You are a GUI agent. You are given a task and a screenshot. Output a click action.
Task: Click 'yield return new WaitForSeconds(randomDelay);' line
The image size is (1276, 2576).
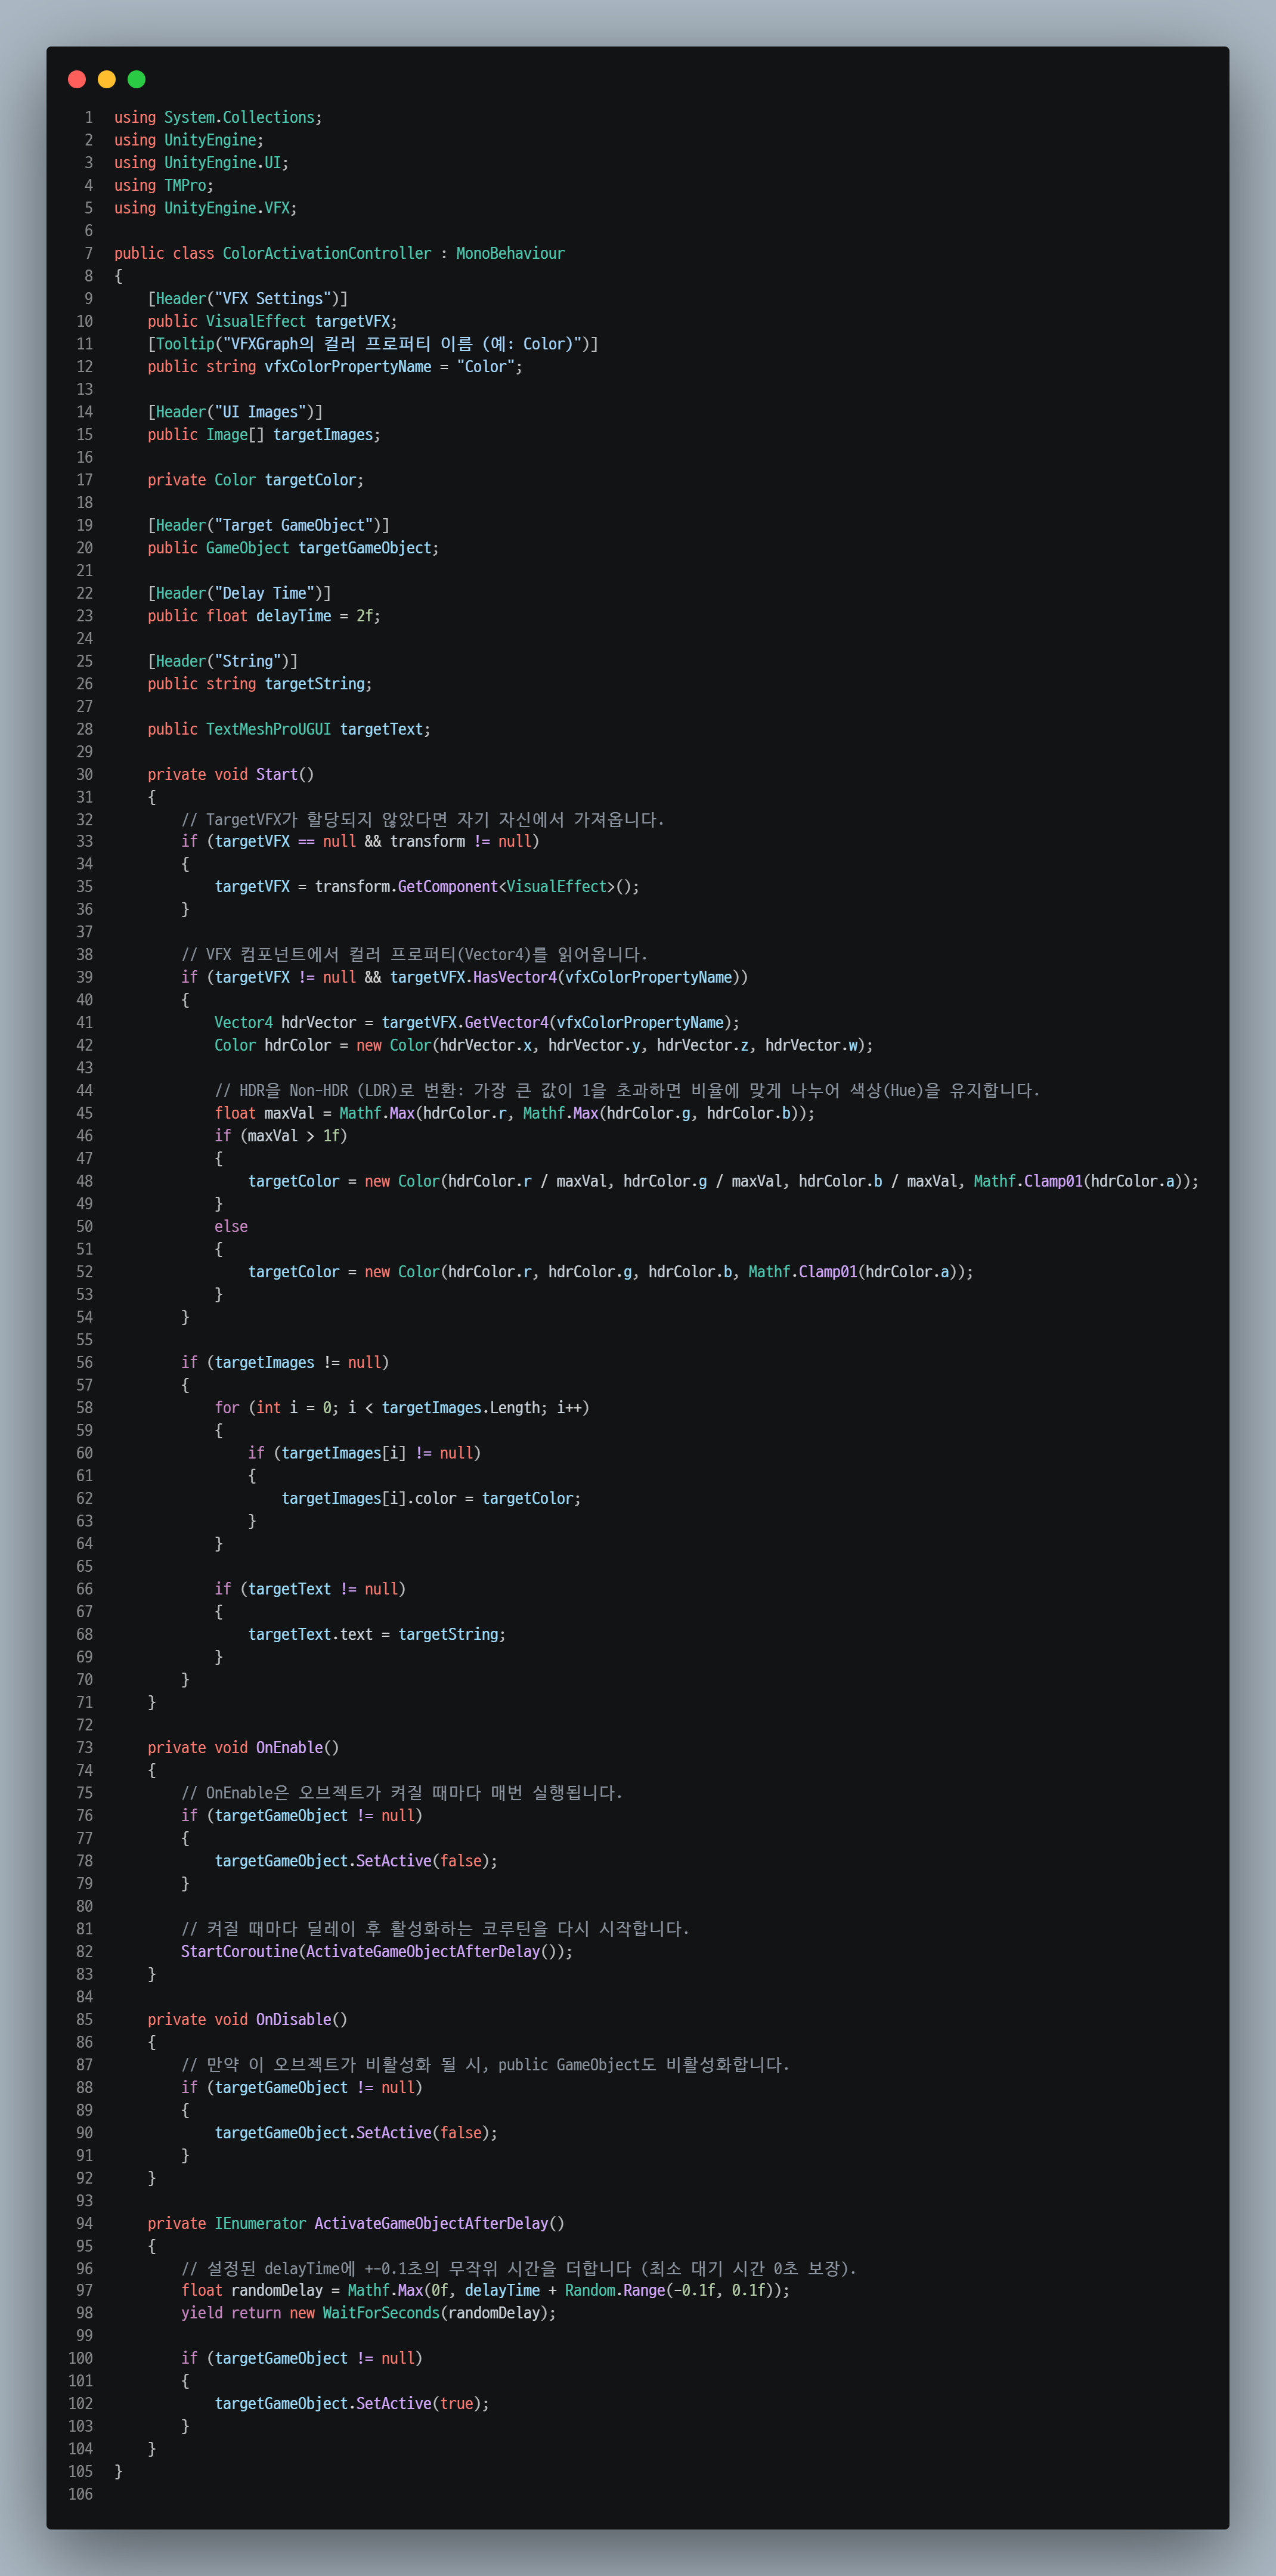pyautogui.click(x=368, y=2313)
